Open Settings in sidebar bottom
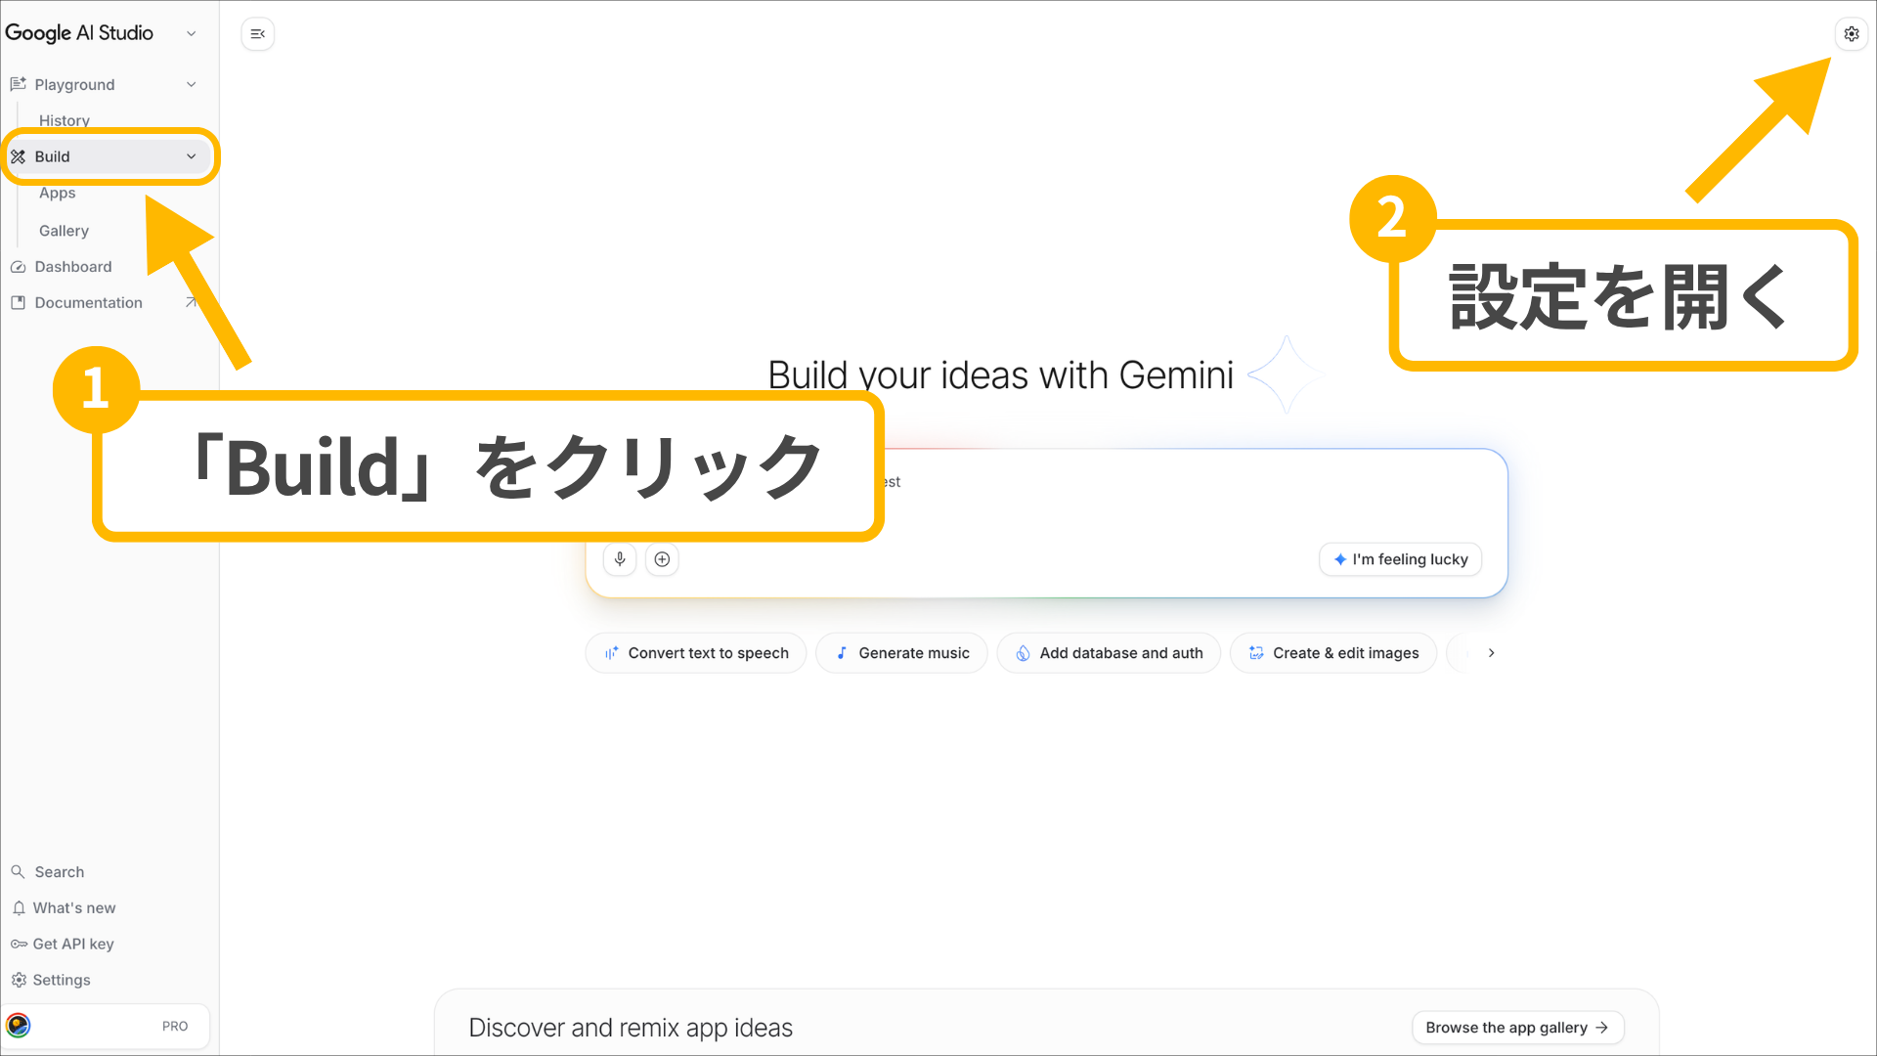 click(x=62, y=980)
